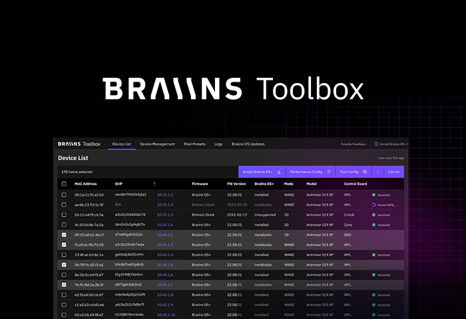Open device IP link 10.40.1.8
Image resolution: width=466 pixels, height=319 pixels.
(165, 295)
